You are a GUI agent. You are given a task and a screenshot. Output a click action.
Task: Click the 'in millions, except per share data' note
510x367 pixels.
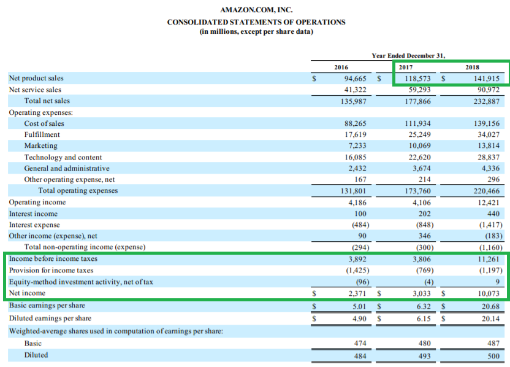[x=256, y=31]
